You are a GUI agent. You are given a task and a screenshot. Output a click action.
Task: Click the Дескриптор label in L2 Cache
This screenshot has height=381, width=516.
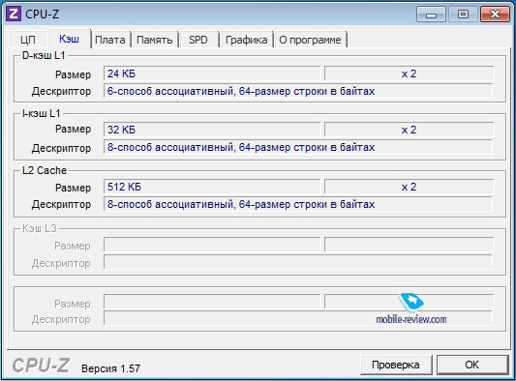pos(61,204)
